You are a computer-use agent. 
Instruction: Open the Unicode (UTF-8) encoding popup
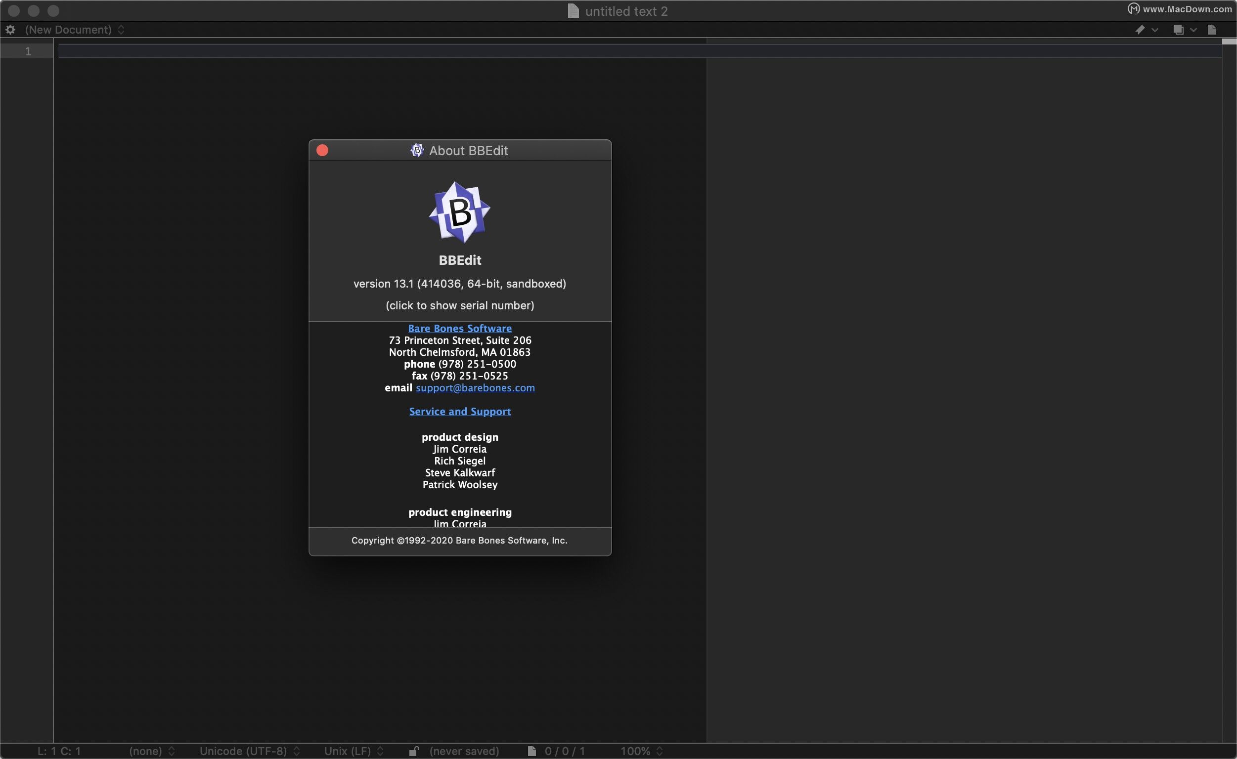(x=250, y=751)
